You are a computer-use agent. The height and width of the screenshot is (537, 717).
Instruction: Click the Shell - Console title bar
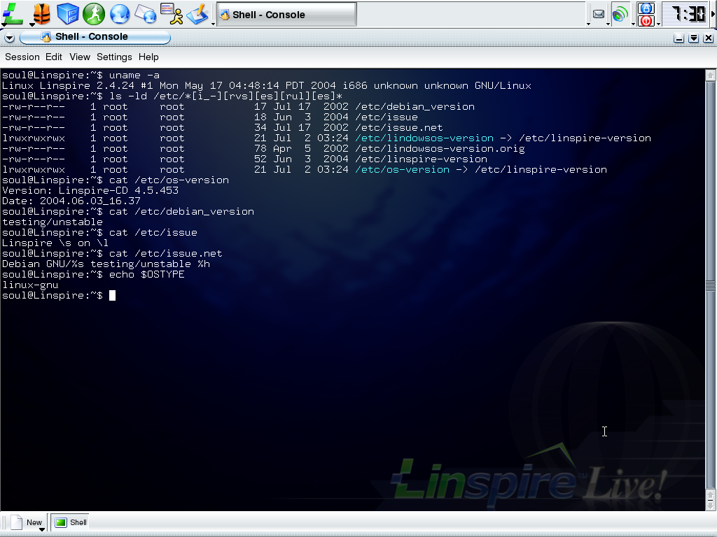point(95,37)
